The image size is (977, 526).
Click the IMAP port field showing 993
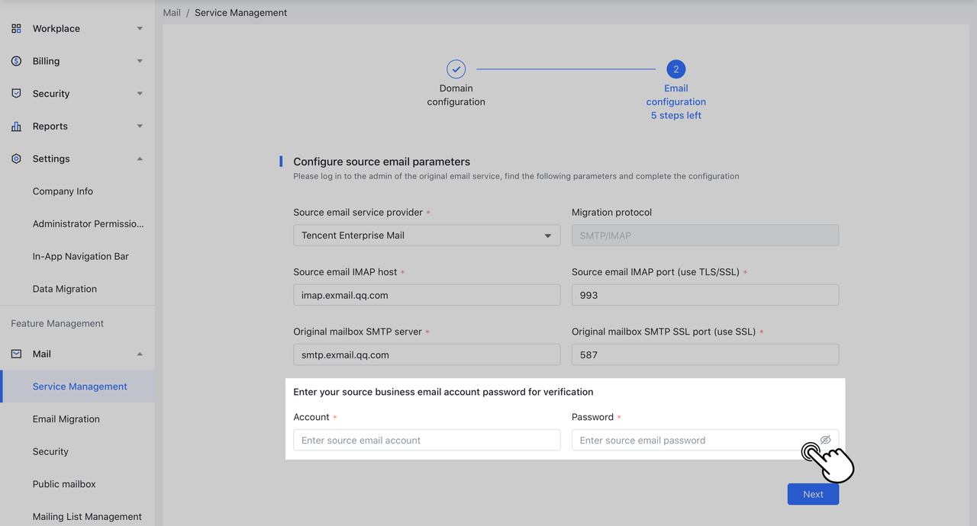pos(705,295)
